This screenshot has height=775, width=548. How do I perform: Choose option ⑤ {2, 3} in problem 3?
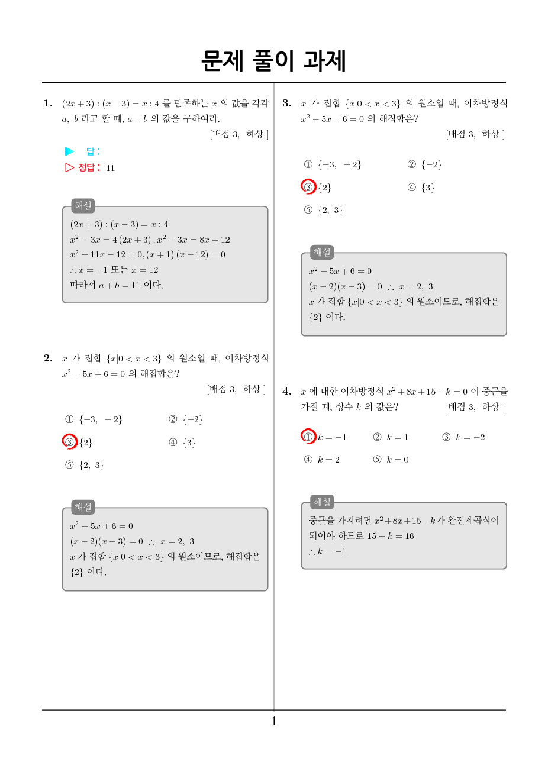(x=323, y=210)
